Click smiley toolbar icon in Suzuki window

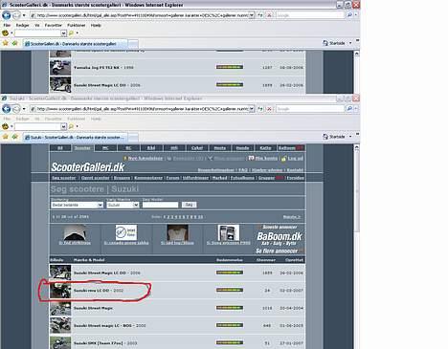point(5,126)
